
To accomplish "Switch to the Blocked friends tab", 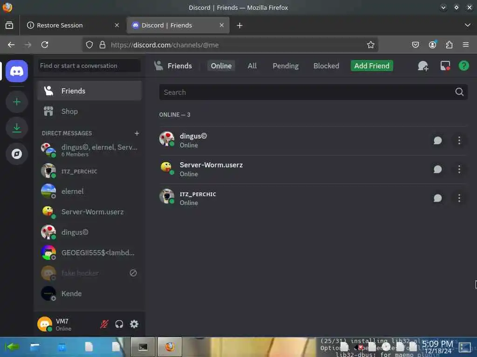I will coord(326,66).
